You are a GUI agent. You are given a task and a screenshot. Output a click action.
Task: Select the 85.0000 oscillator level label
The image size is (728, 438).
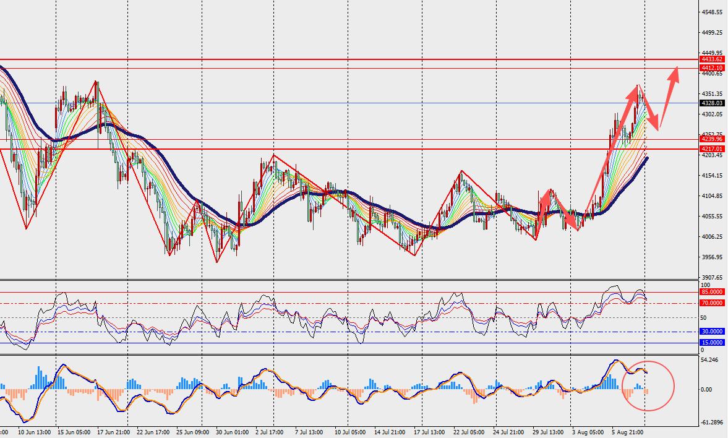tap(712, 291)
